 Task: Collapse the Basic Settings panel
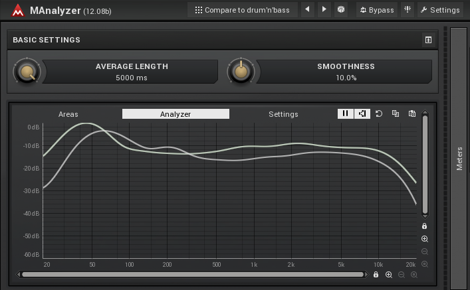click(x=428, y=40)
